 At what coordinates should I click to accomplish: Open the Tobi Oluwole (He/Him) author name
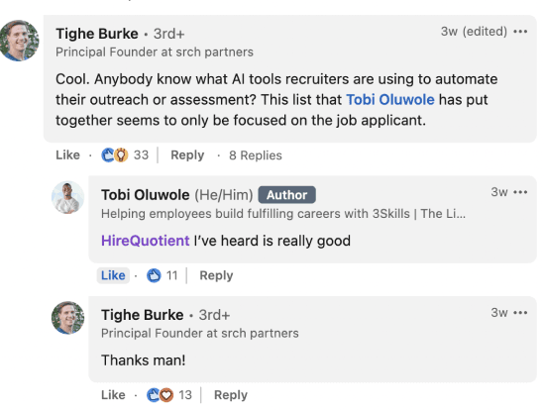click(177, 195)
